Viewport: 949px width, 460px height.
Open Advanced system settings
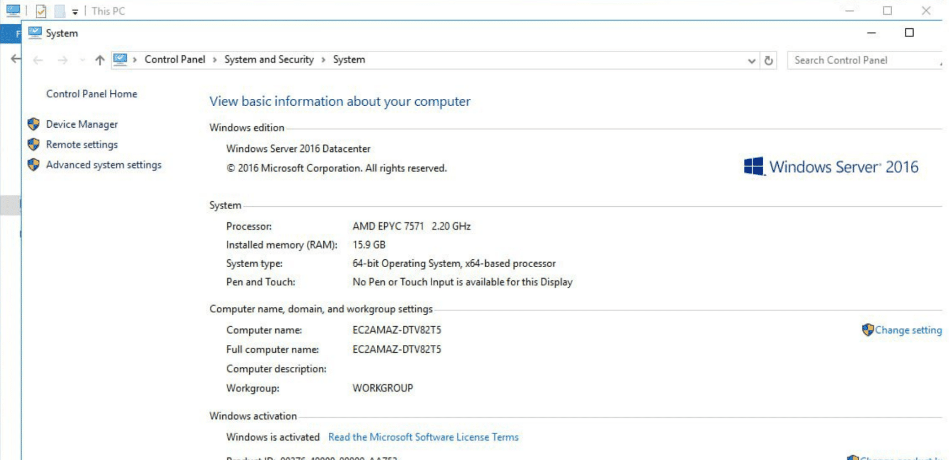(104, 165)
